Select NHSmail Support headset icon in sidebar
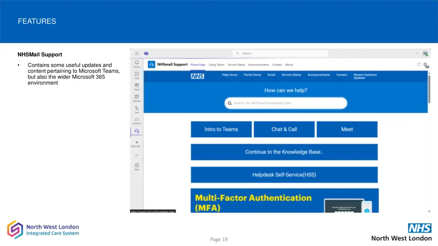 tap(137, 132)
